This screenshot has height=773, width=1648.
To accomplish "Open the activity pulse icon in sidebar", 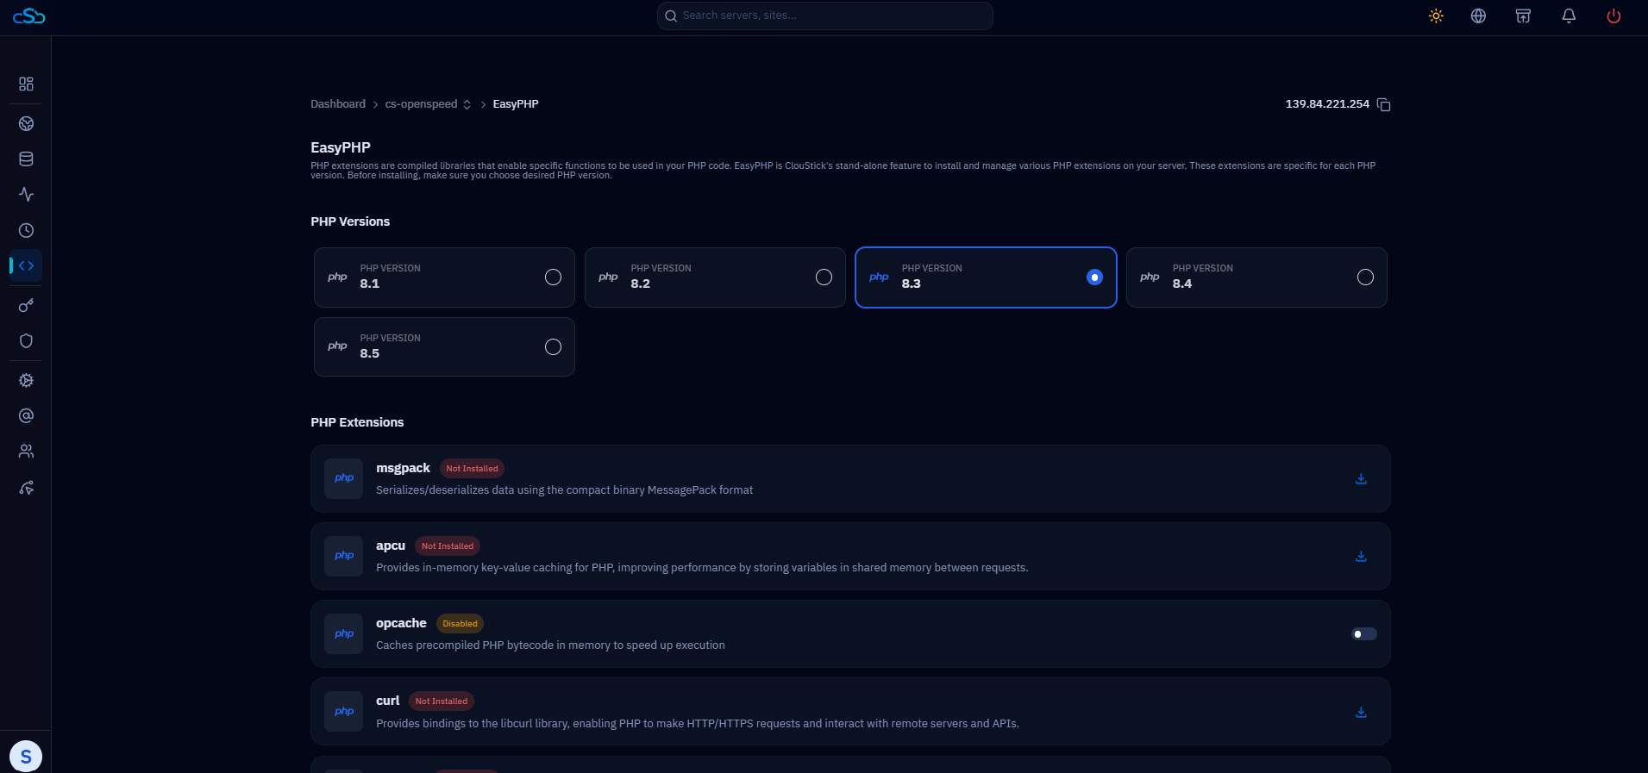I will pyautogui.click(x=26, y=194).
